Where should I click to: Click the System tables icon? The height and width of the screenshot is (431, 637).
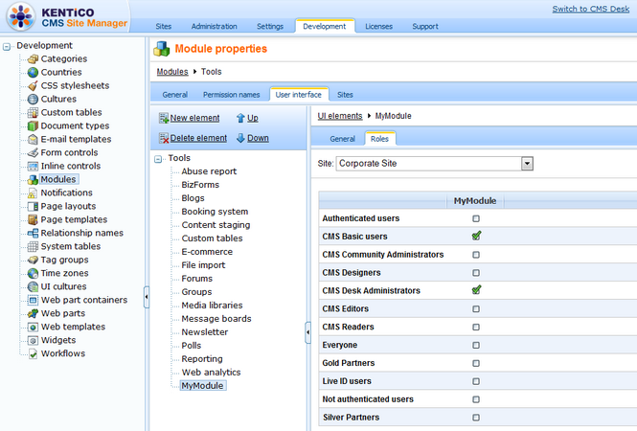(33, 246)
